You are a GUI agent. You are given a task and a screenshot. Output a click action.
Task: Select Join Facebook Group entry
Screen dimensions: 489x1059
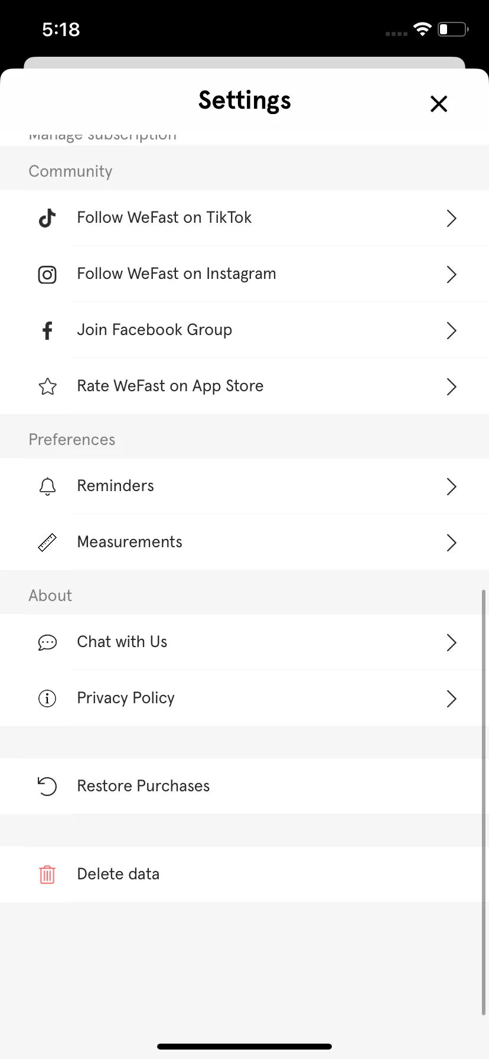244,330
